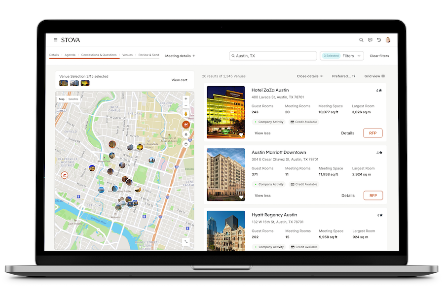444x294 pixels.
Task: Open the Hotel ZaZa Austin photo
Action: click(x=225, y=112)
